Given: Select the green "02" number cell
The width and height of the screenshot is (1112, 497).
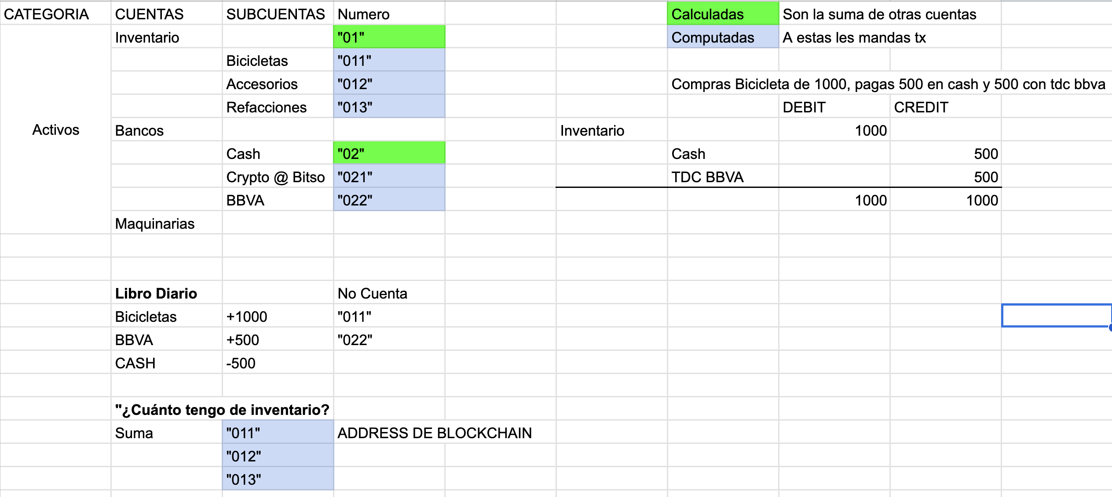Looking at the screenshot, I should 389,154.
